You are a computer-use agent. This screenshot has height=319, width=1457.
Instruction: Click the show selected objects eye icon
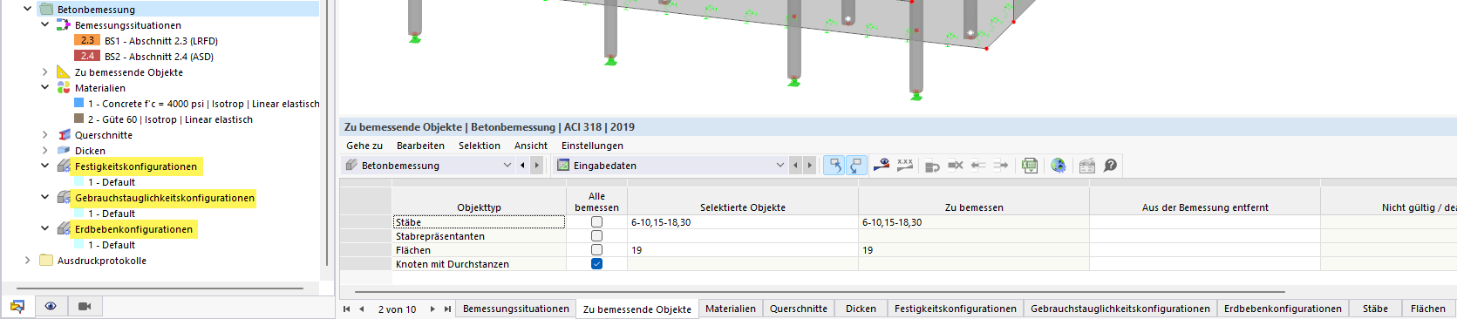882,165
